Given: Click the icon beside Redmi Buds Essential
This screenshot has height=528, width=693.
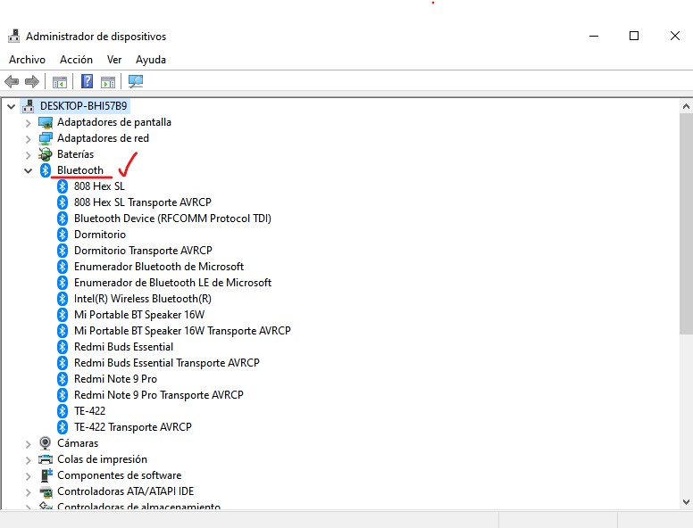Looking at the screenshot, I should 63,347.
